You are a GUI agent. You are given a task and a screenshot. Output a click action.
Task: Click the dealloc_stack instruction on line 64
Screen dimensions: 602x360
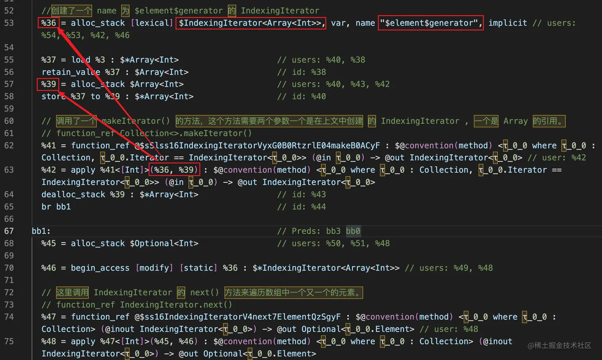(74, 194)
